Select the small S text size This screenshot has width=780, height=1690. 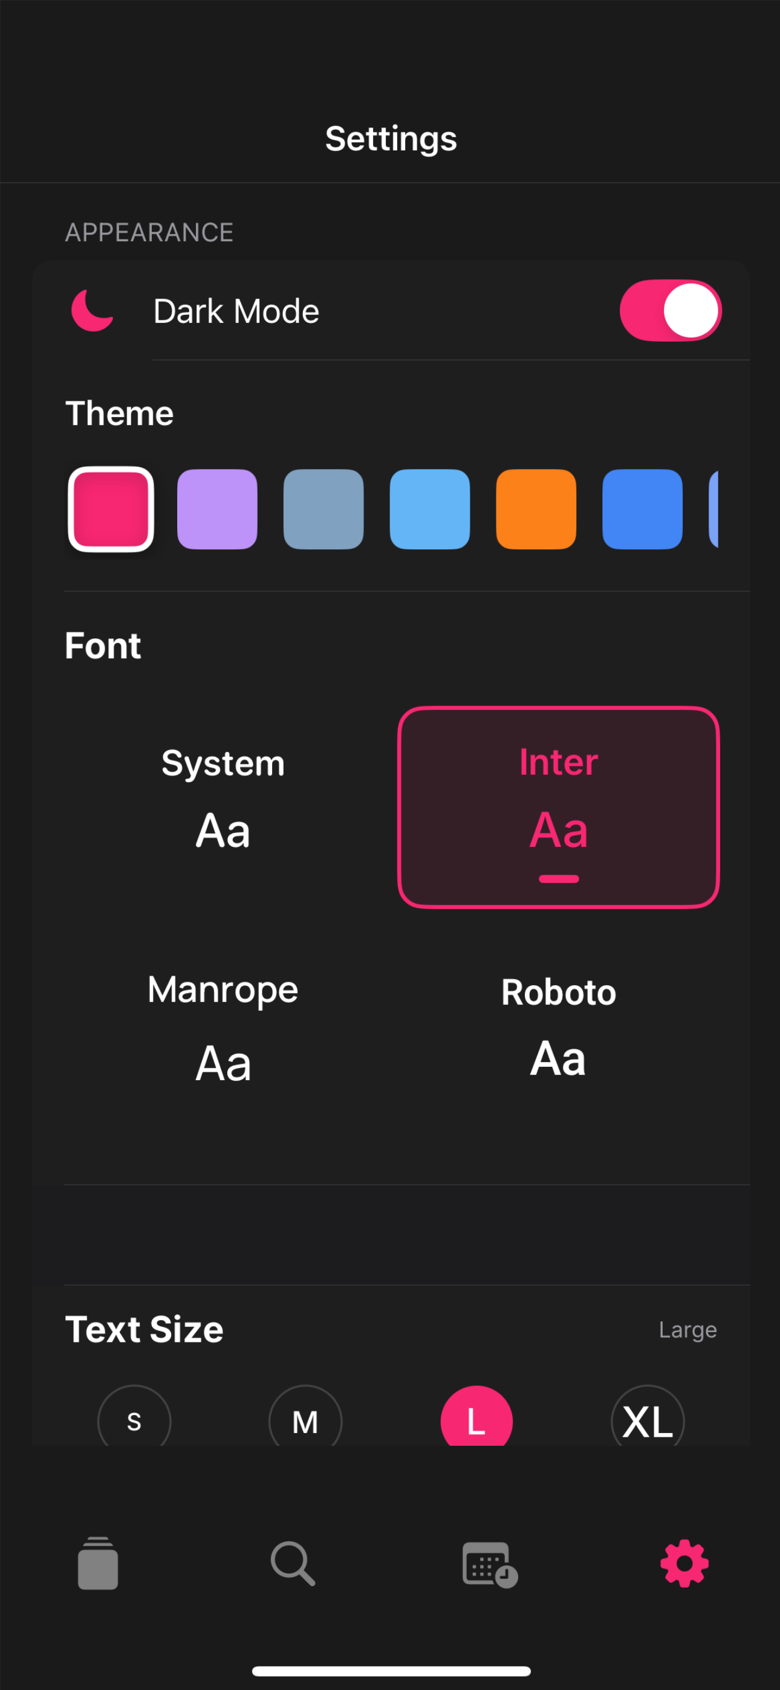pos(134,1416)
